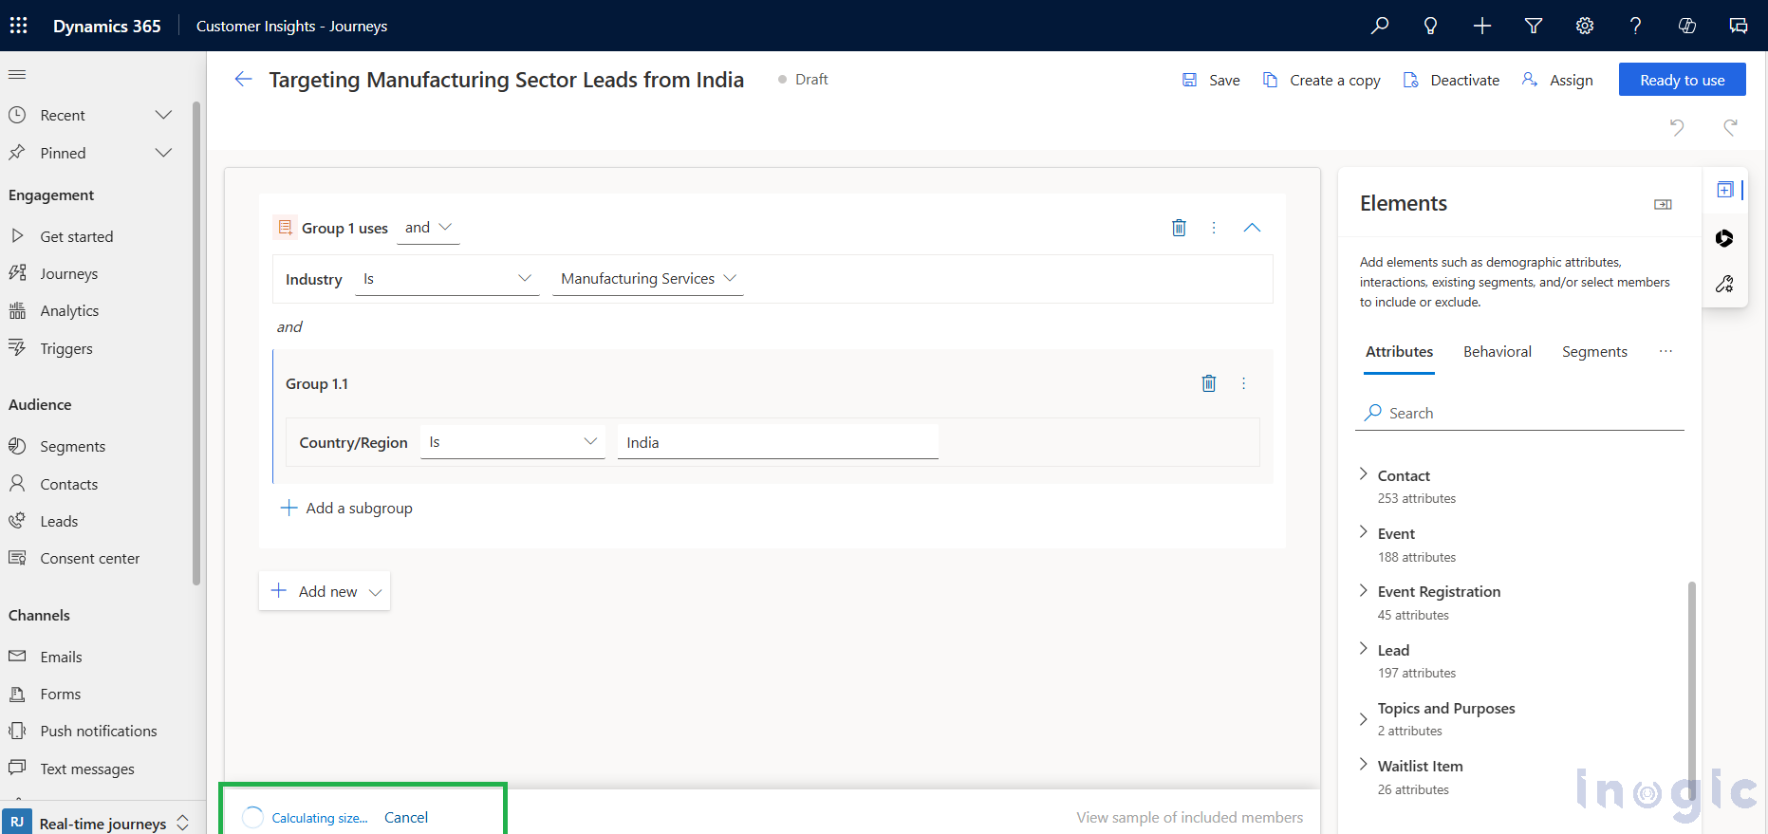Expand the Event Registration attributes group
This screenshot has width=1768, height=834.
[1363, 590]
